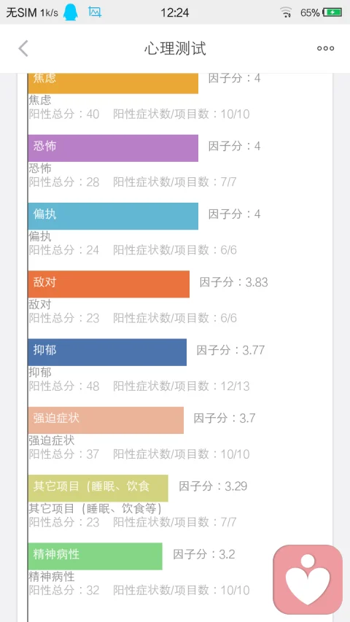The height and width of the screenshot is (622, 350).
Task: Tap the pink heart floating icon
Action: [308, 579]
